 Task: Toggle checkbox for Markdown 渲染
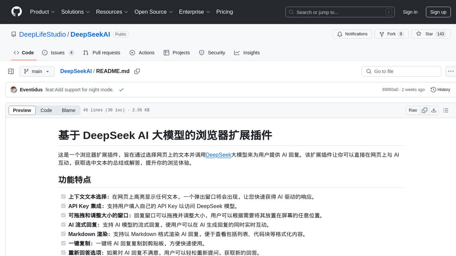(63, 234)
